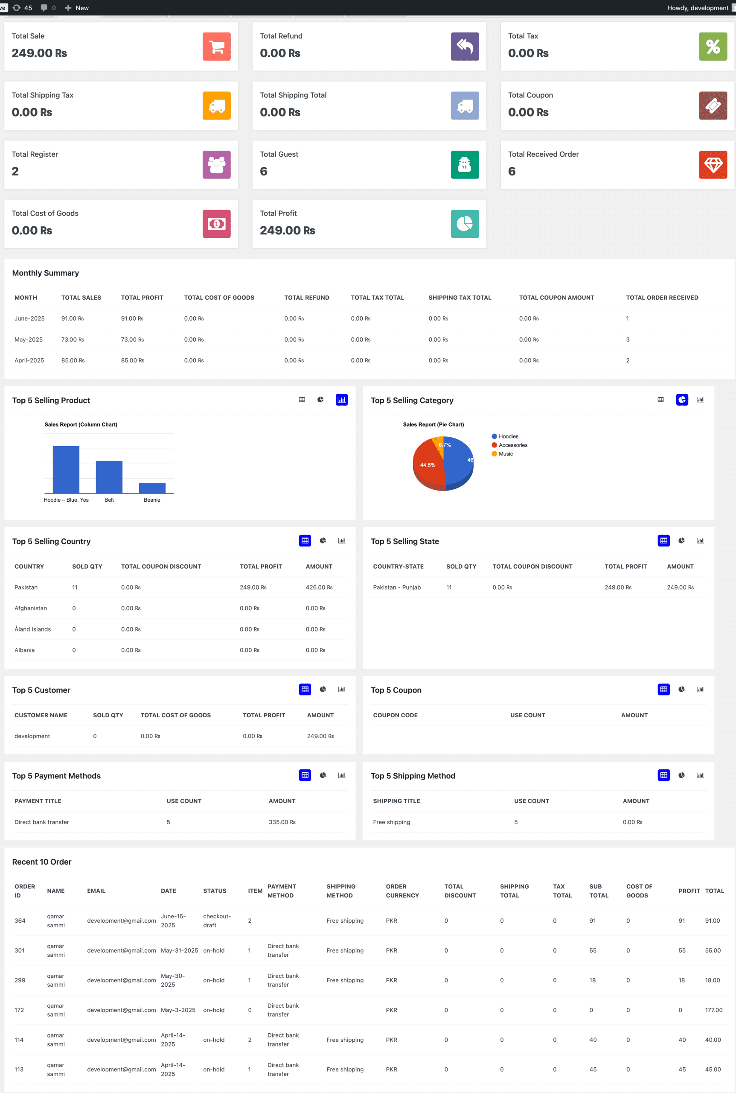
Task: Open the 45 pending updates link
Action: click(23, 8)
